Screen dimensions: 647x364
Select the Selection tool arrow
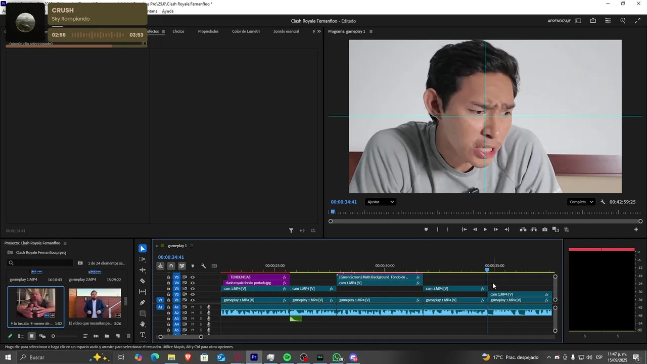pos(143,248)
